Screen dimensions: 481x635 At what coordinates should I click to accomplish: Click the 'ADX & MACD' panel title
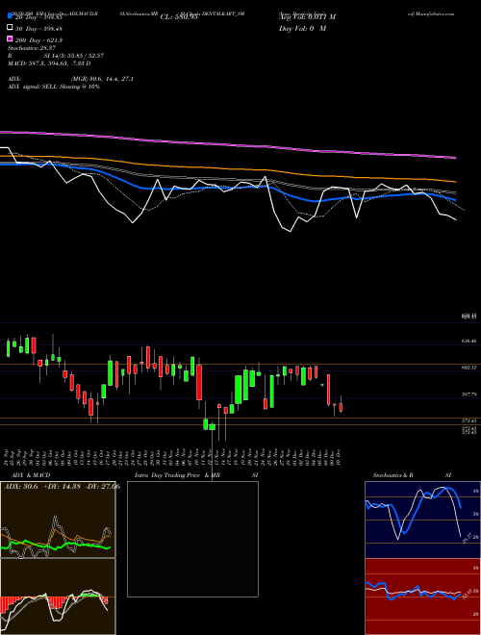click(x=31, y=475)
